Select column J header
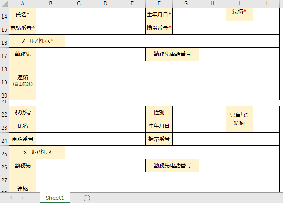283x203 pixels. 266,4
